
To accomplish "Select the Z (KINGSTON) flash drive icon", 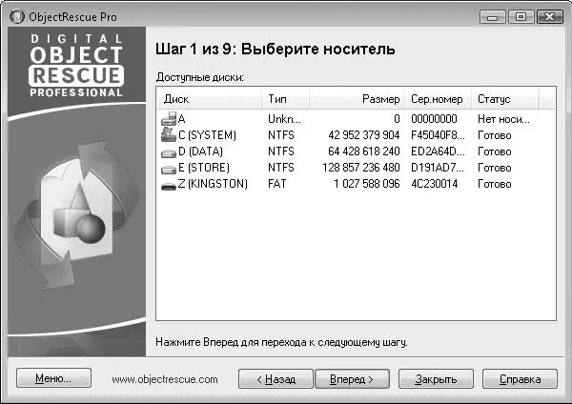I will [x=170, y=184].
